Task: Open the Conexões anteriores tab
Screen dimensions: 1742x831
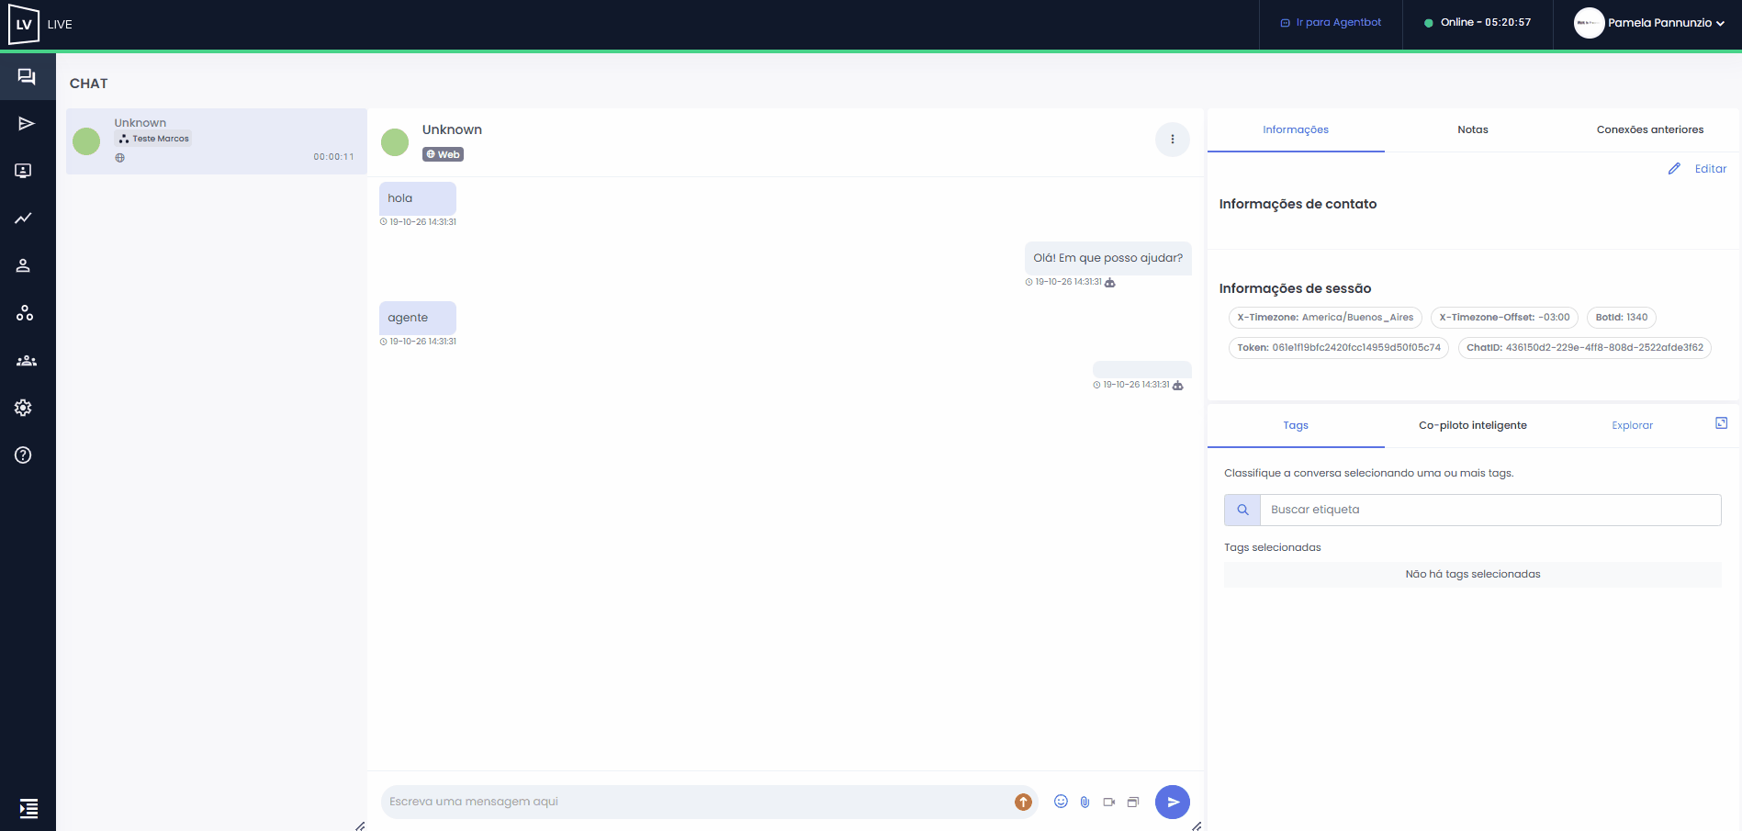Action: tap(1650, 129)
